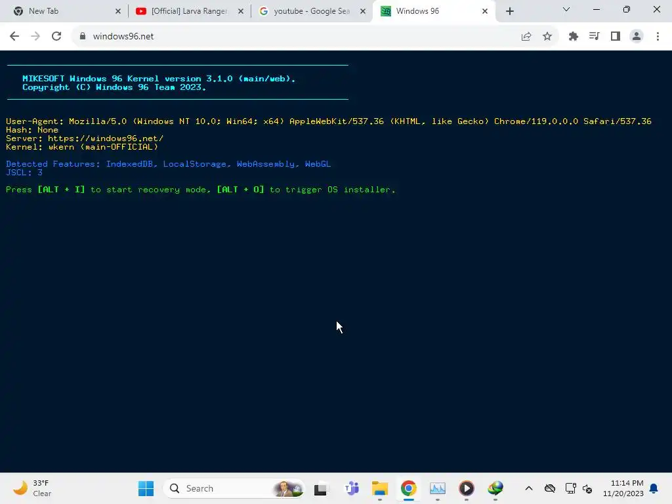672x504 pixels.
Task: Open network settings from the tray
Action: pyautogui.click(x=570, y=488)
